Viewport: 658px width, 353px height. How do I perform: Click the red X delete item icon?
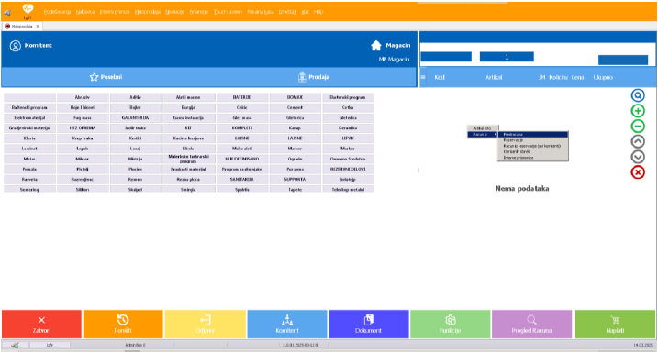tap(638, 172)
